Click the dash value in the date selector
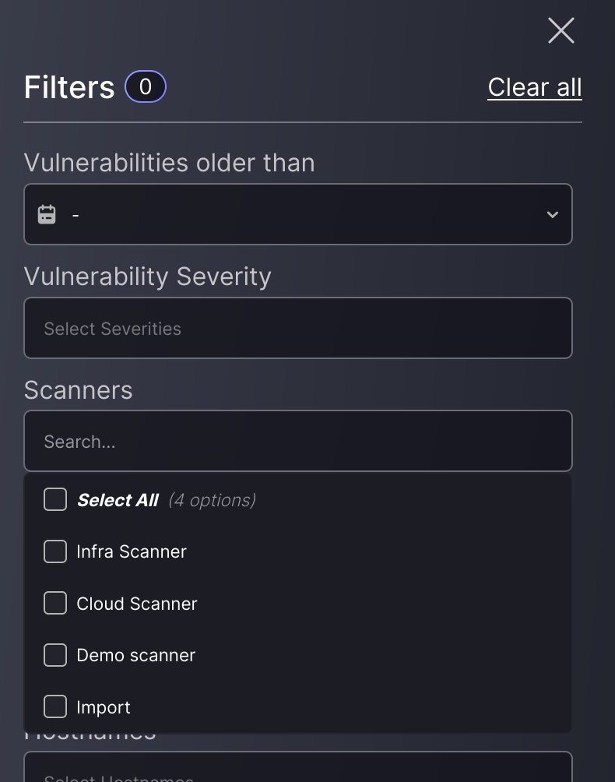The image size is (615, 782). (76, 214)
